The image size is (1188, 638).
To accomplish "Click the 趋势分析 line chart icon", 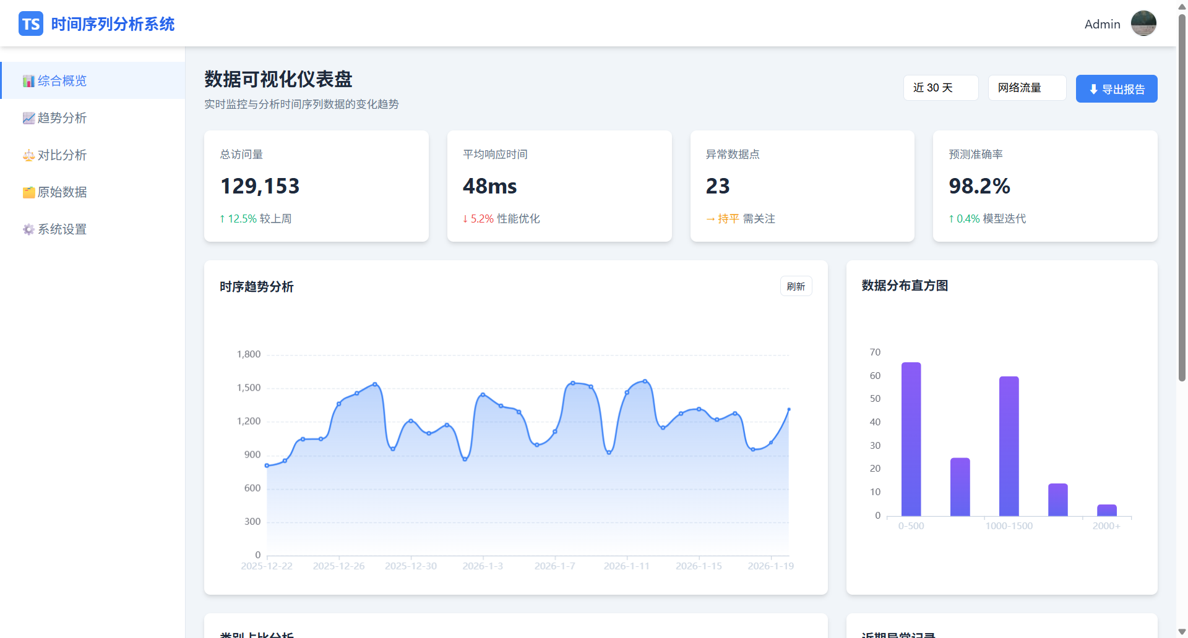I will pyautogui.click(x=28, y=117).
